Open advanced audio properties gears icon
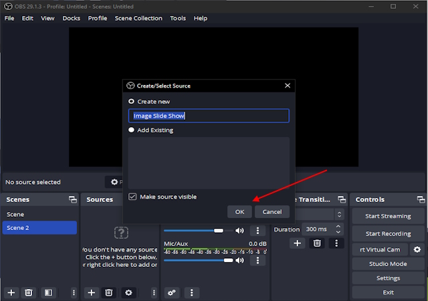The width and height of the screenshot is (428, 301). click(x=172, y=292)
